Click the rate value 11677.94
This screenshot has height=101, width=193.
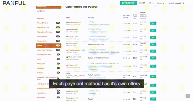tap(143, 57)
